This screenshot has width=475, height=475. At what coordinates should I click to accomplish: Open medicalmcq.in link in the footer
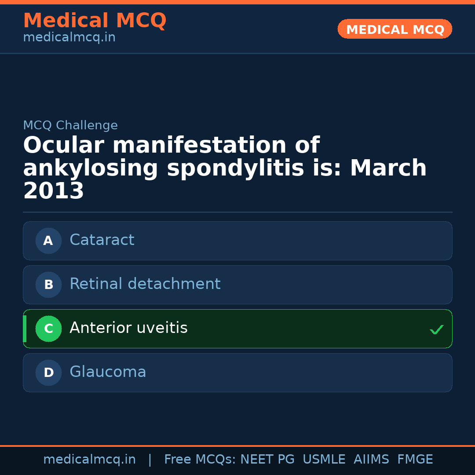click(x=89, y=460)
